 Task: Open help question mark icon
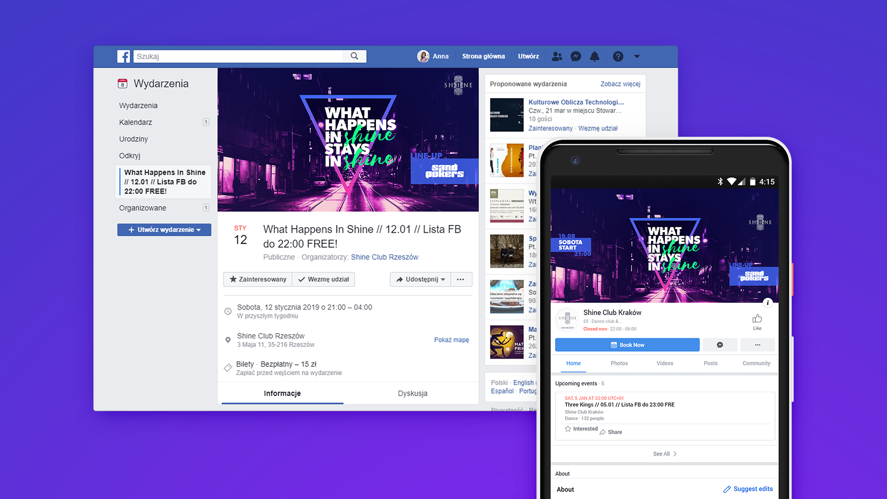tap(618, 56)
